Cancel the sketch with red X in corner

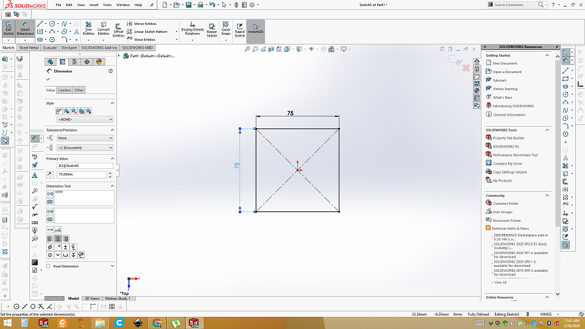click(466, 68)
